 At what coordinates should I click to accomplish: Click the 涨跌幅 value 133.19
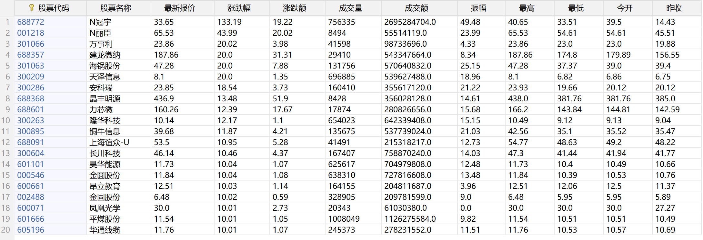pyautogui.click(x=229, y=22)
